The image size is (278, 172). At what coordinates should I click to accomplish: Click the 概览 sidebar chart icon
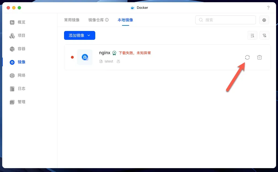tap(12, 22)
